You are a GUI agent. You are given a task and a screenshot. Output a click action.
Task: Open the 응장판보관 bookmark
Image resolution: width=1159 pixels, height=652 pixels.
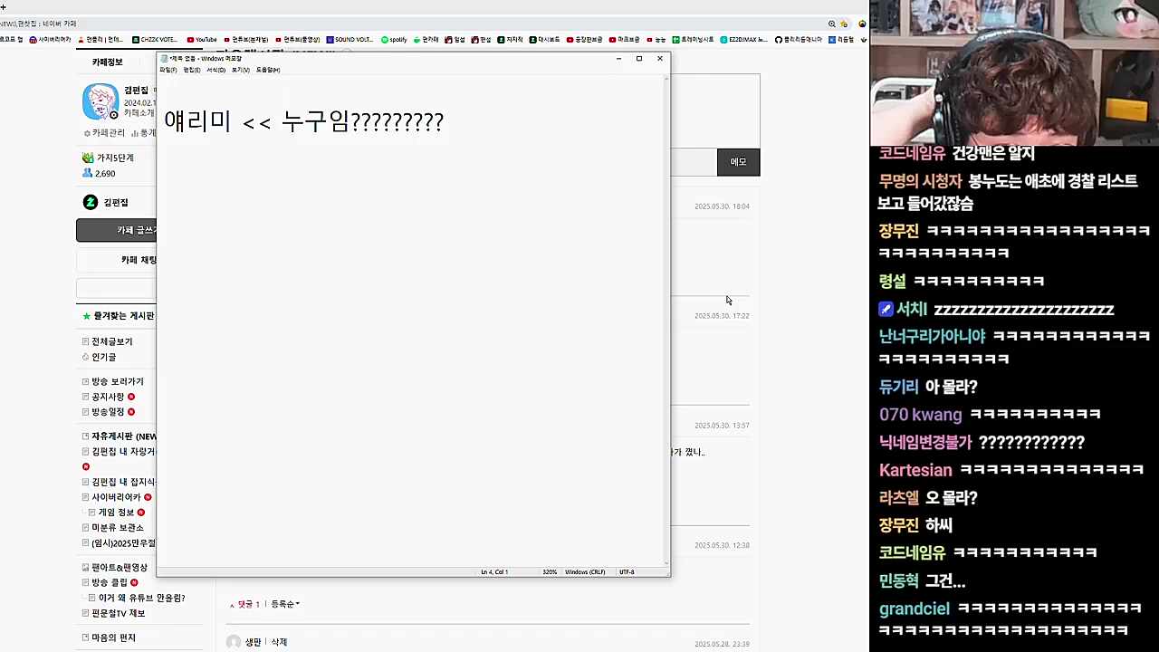pos(584,40)
